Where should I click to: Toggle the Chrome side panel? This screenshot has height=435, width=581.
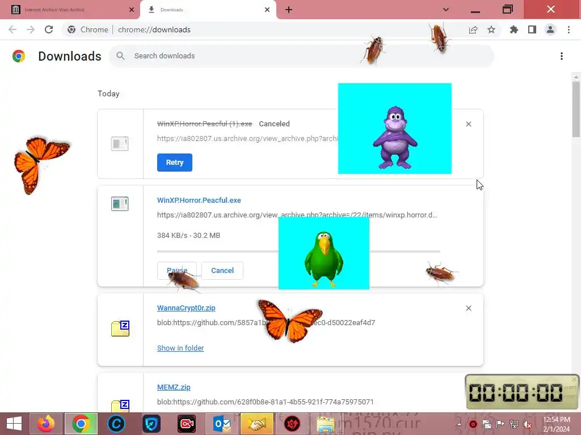[x=532, y=29]
